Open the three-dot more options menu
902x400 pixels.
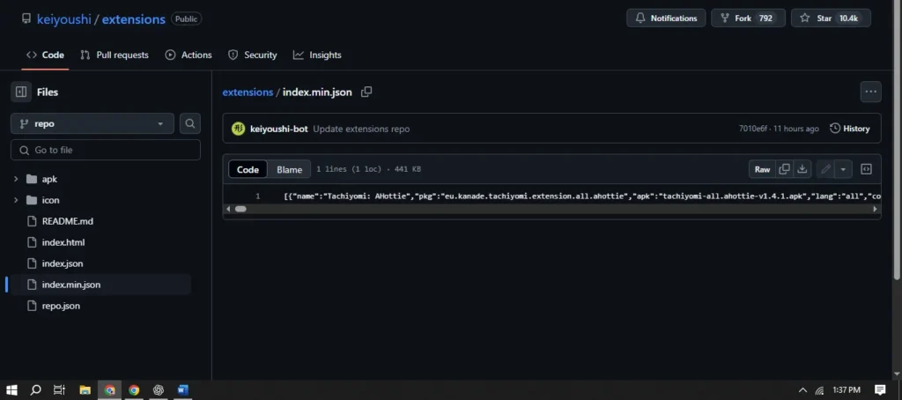[870, 92]
